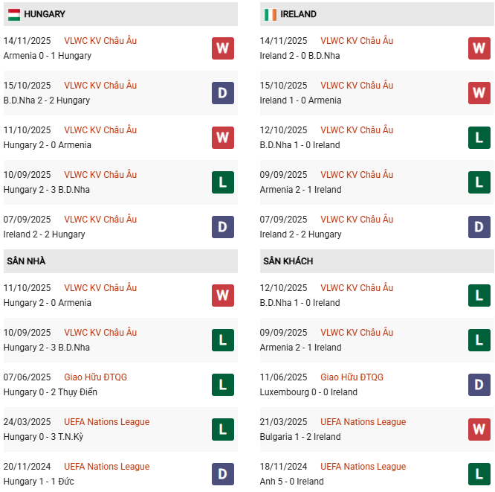Click the D badge for Luxembourg 0 - 0 Ireland
Screen dimensions: 495x492
(479, 385)
